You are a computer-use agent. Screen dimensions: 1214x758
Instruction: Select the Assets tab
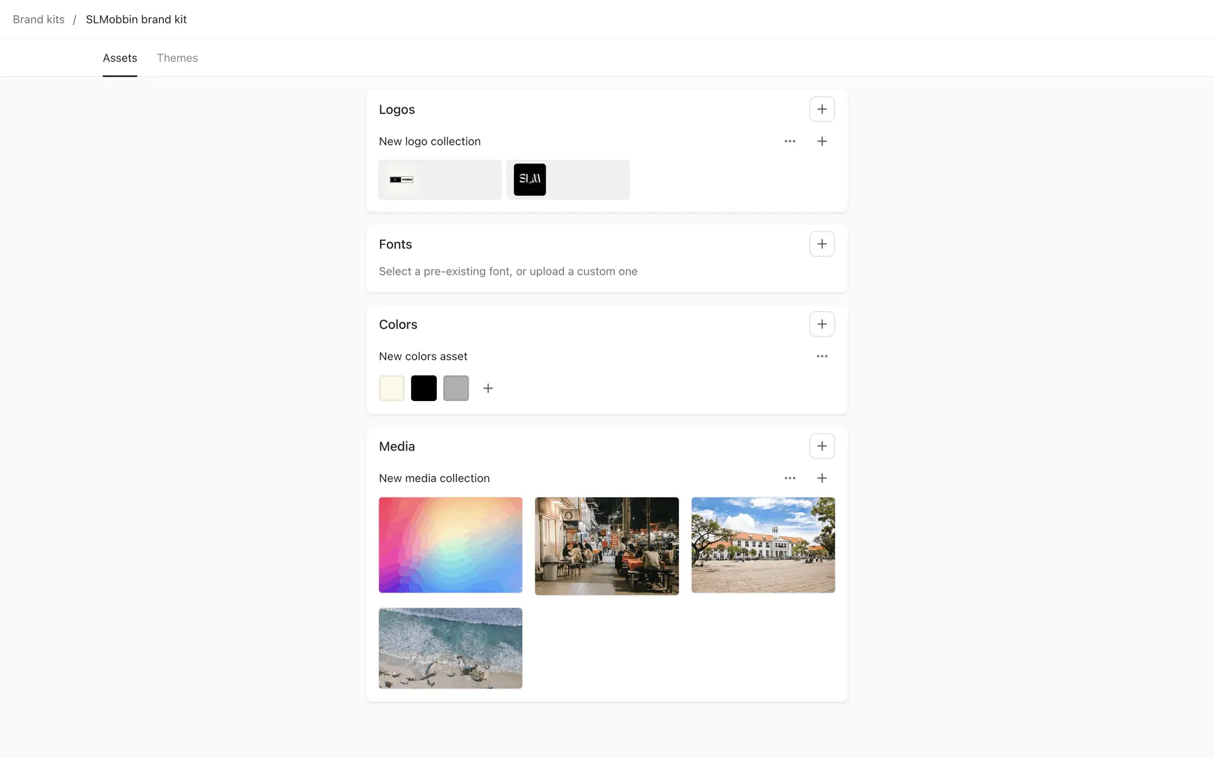coord(120,58)
